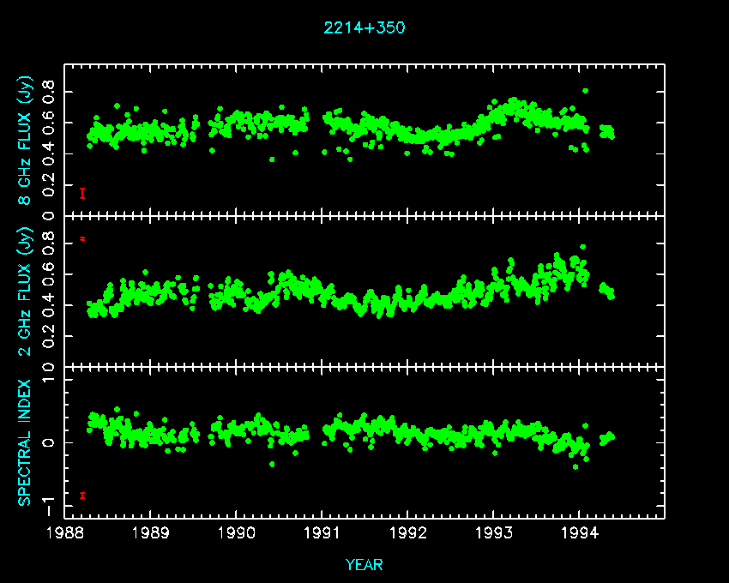Viewport: 729px width, 583px height.
Task: Click the 8 GHz FLUX (Jy) axis label
Action: (25, 143)
